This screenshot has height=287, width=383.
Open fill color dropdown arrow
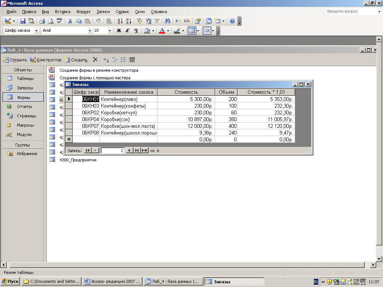[153, 31]
